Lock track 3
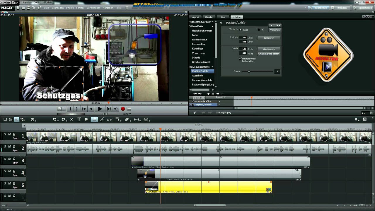375x211 pixels. (x=14, y=159)
